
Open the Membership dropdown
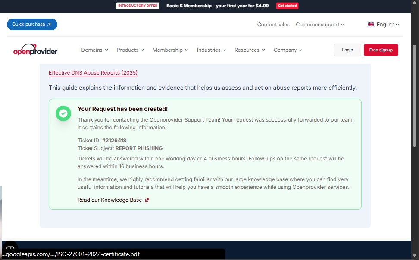pos(170,50)
